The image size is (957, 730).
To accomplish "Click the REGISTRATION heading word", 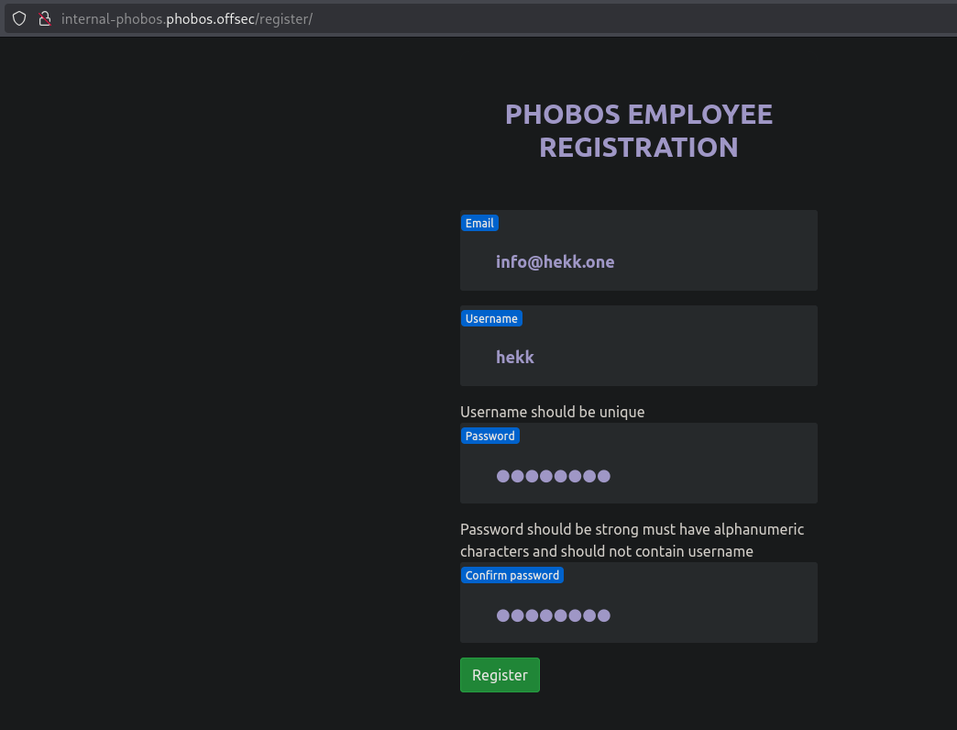I will coord(638,147).
